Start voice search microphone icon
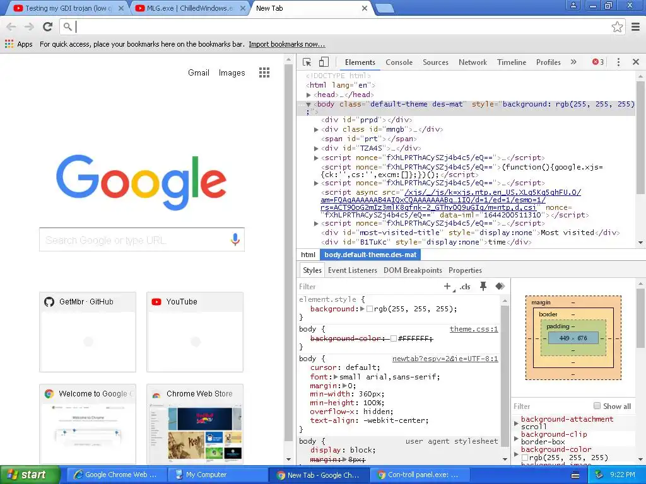The width and height of the screenshot is (646, 484). (235, 239)
